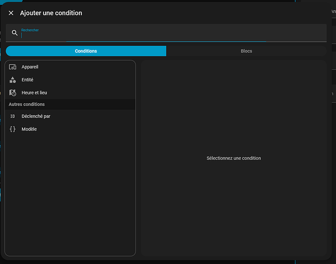Click the Appareil device icon
The image size is (336, 264).
point(13,67)
